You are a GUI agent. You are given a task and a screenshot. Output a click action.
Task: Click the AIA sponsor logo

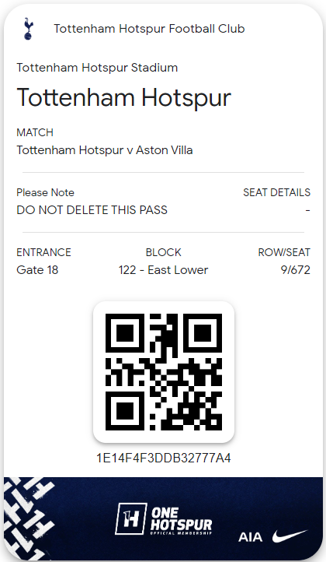[250, 537]
